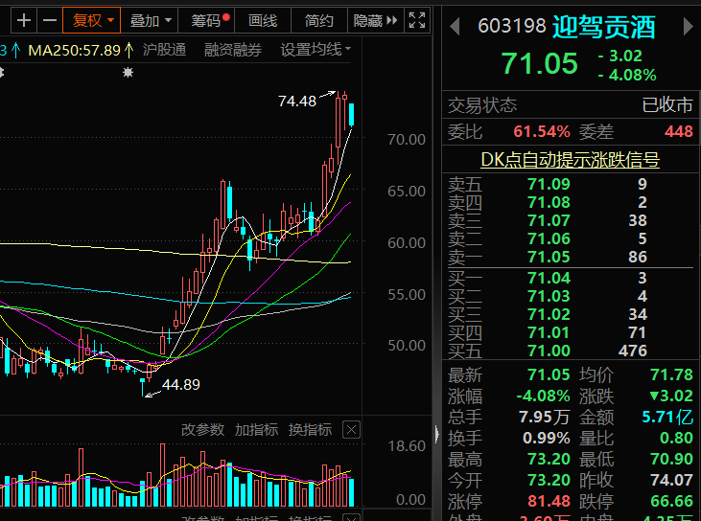Open the 筹码 chip distribution view
Viewport: 701px width, 521px height.
point(206,20)
